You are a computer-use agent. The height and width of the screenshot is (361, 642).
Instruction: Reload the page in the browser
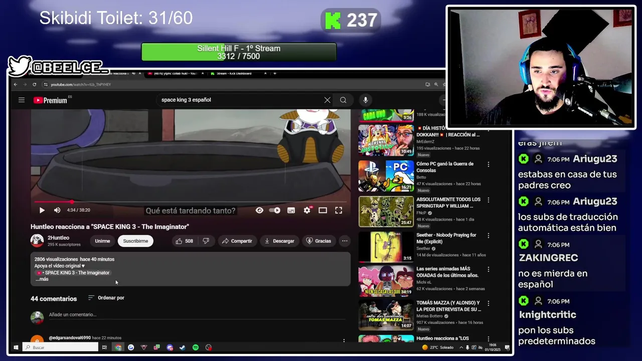34,84
